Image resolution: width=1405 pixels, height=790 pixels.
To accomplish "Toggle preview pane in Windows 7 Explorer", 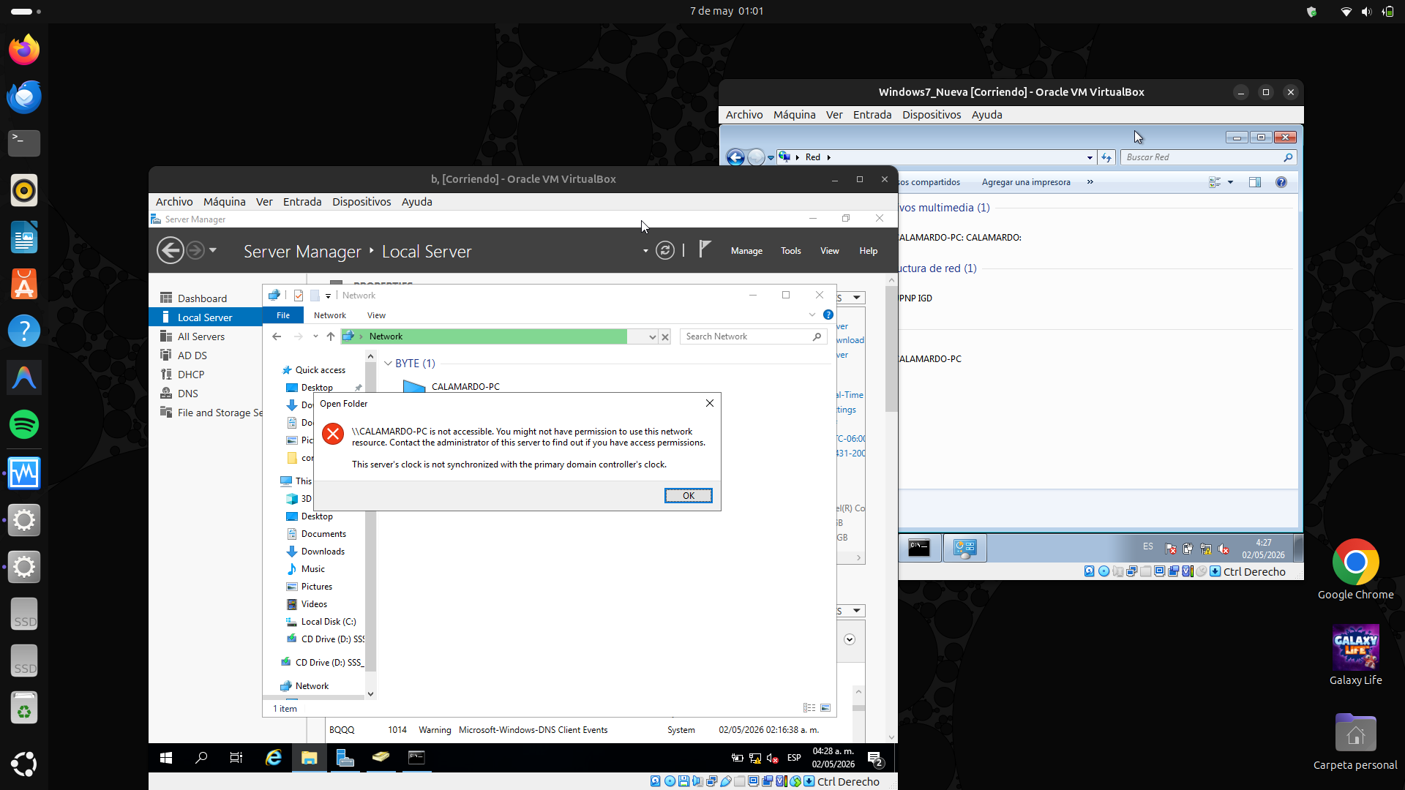I will (x=1255, y=182).
